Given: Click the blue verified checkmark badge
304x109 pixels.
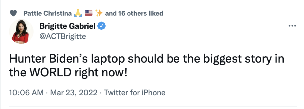Looking at the screenshot, I should 101,26.
